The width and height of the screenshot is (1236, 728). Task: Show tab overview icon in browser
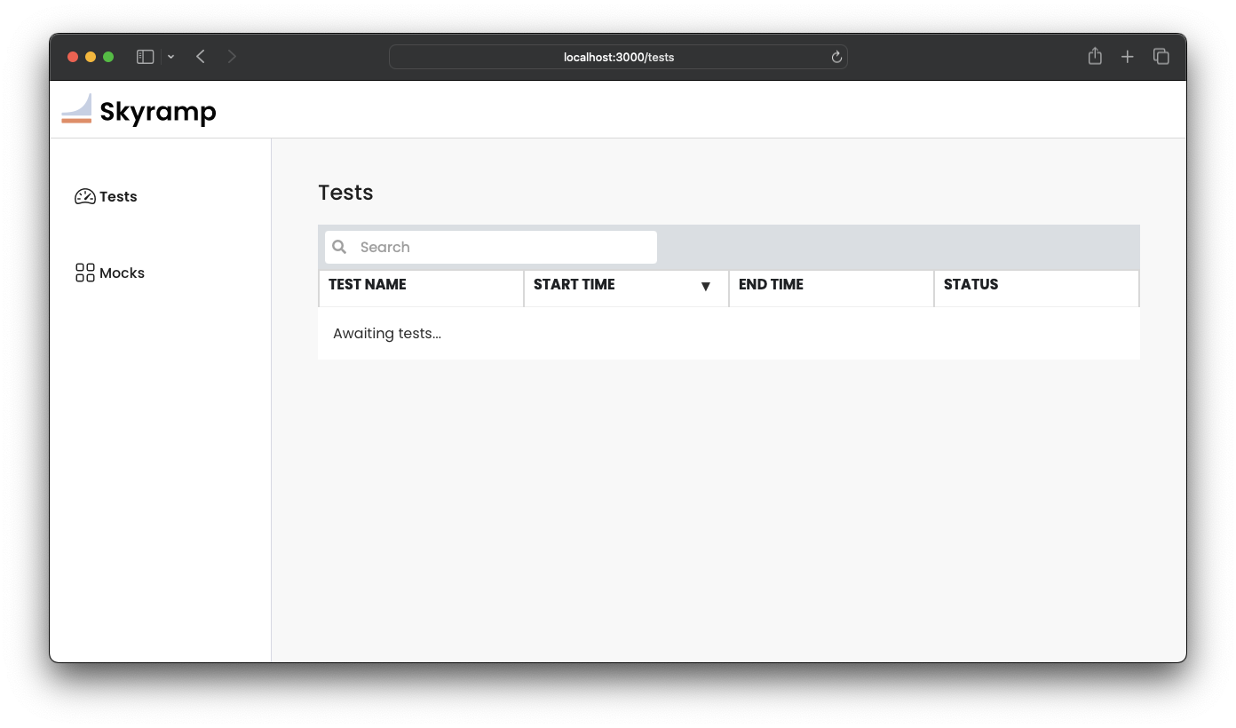tap(1161, 57)
